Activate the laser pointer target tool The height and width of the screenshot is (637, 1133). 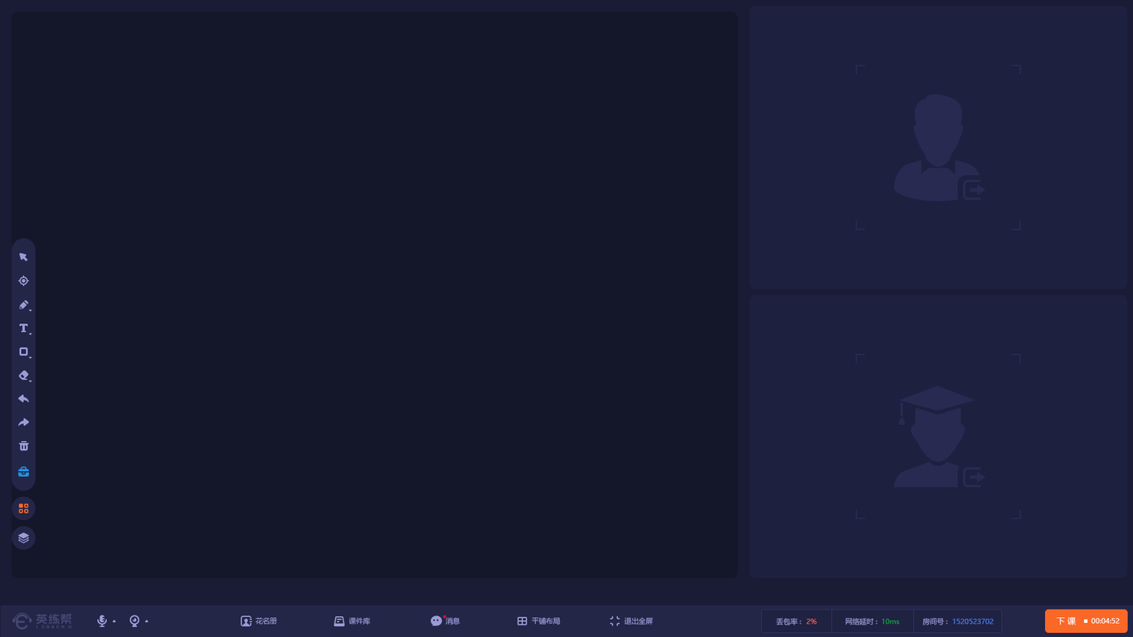(23, 281)
